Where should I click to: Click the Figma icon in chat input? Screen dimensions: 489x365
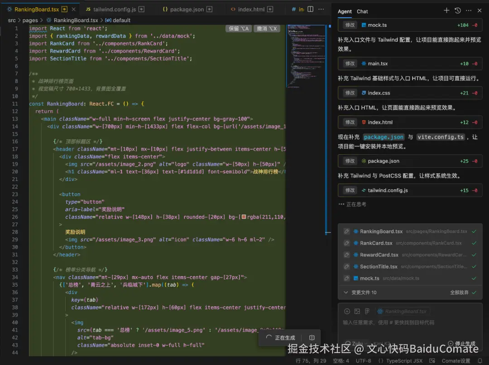click(x=367, y=311)
